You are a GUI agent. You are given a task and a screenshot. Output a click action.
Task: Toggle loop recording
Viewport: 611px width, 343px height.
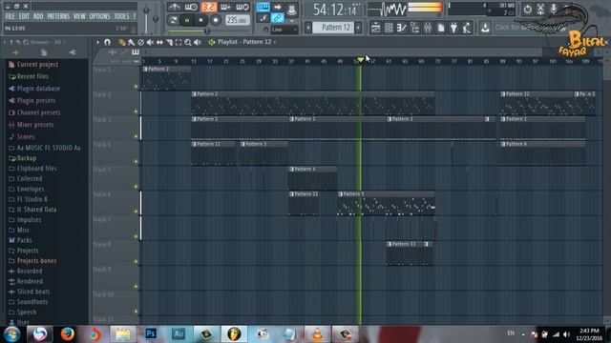tap(242, 7)
